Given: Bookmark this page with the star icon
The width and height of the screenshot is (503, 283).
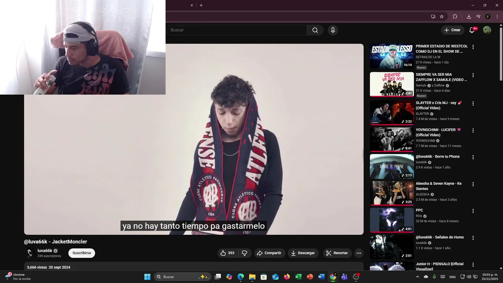Looking at the screenshot, I should (x=442, y=17).
